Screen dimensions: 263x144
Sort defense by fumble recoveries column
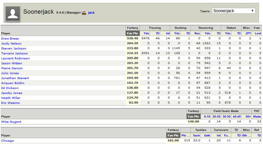(227, 136)
